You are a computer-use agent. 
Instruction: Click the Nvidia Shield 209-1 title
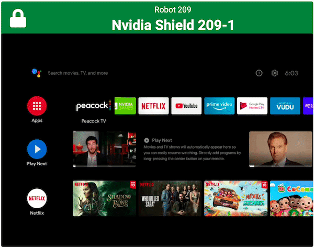click(x=173, y=25)
